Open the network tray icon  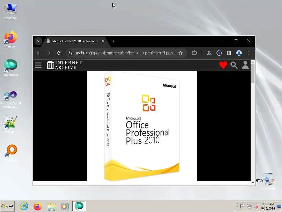(249, 206)
